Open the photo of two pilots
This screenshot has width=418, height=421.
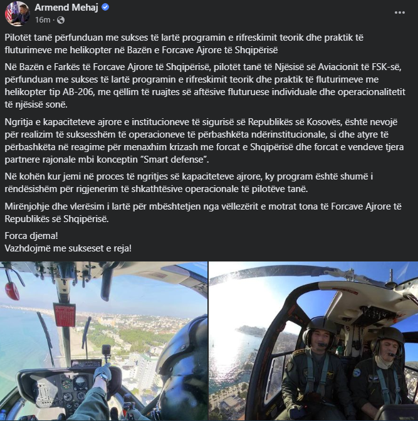pyautogui.click(x=313, y=342)
